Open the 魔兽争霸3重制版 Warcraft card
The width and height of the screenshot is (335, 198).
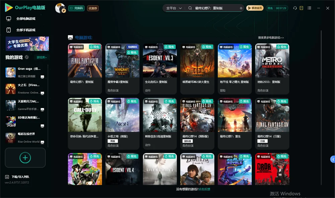click(x=122, y=69)
